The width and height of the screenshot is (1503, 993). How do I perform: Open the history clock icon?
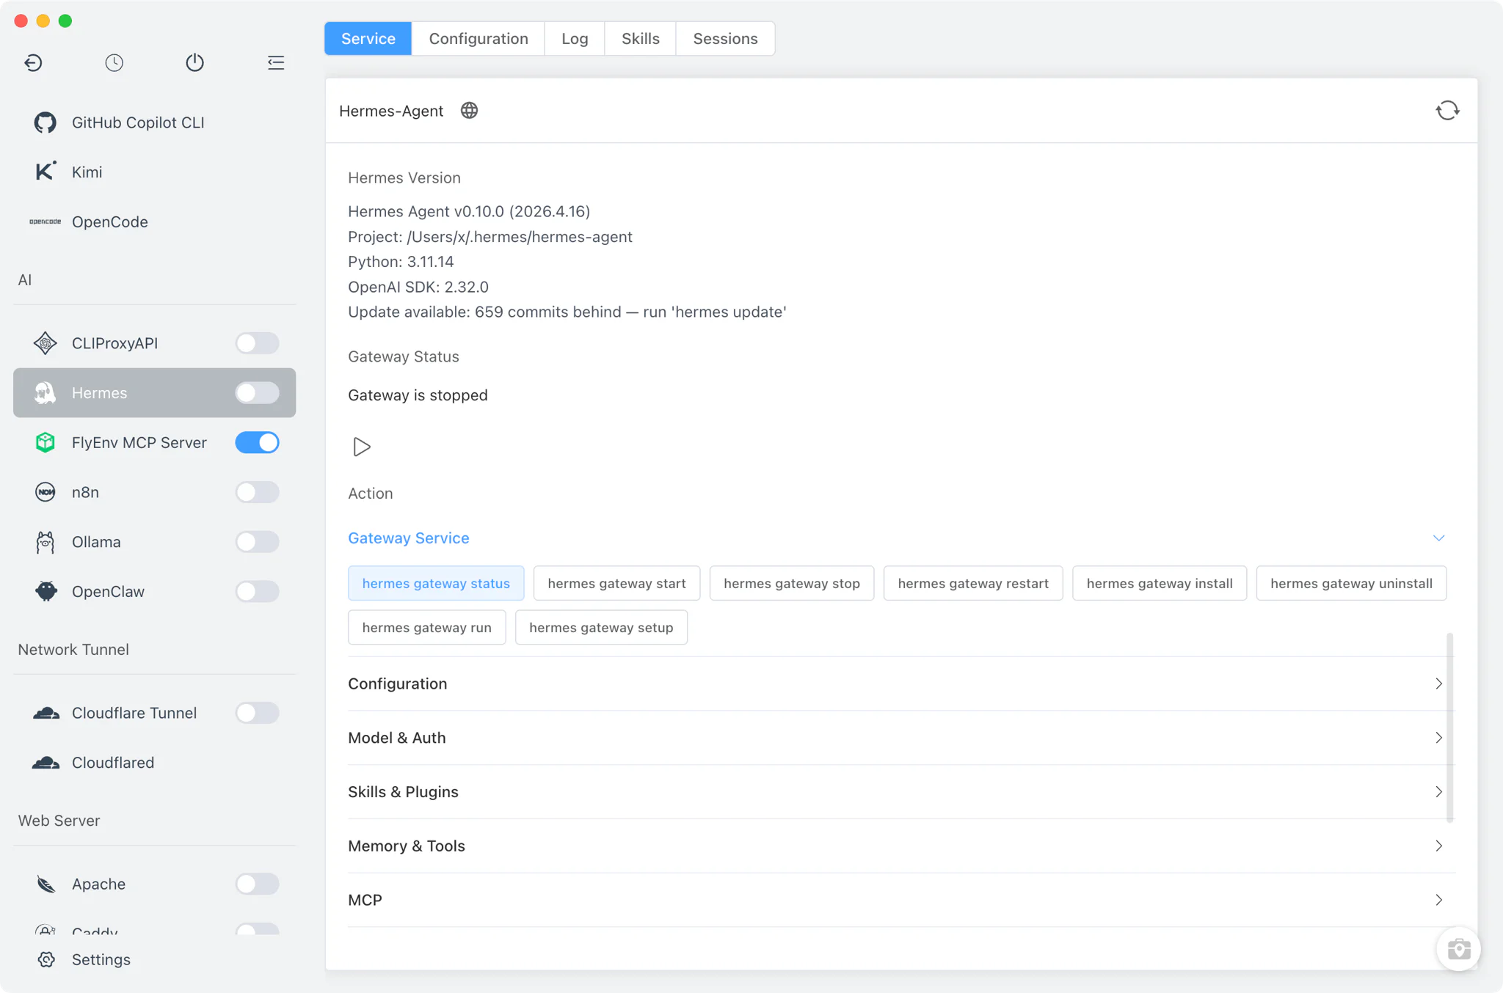tap(114, 62)
